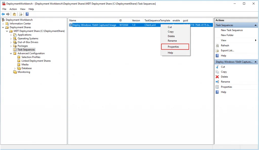Click the scissors Cut icon in Actions pane
This screenshot has height=150, width=259.
click(217, 67)
